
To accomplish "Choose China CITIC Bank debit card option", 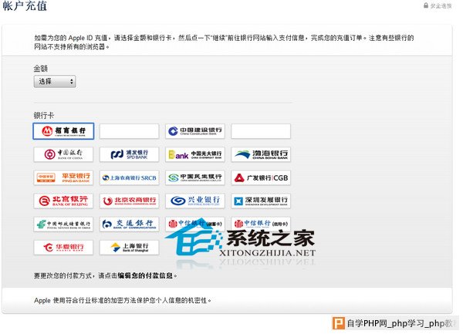I will point(195,224).
